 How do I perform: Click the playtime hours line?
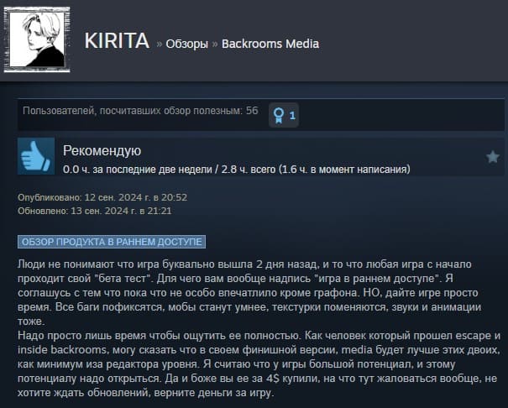point(237,170)
